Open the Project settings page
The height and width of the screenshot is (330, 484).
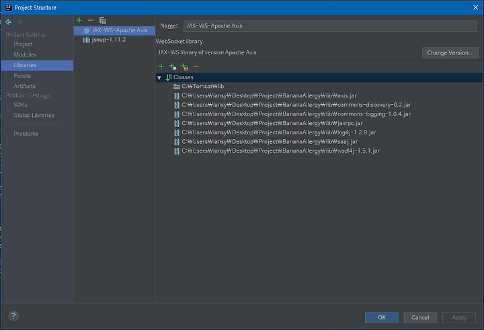[23, 44]
